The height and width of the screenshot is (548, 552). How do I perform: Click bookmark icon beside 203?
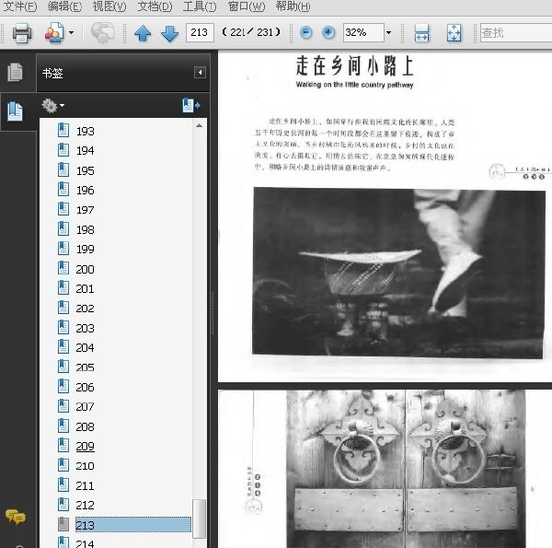click(63, 327)
